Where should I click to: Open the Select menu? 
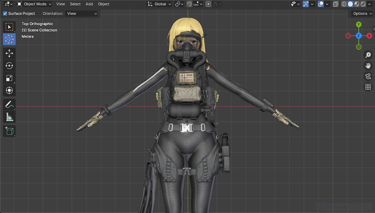pos(75,4)
